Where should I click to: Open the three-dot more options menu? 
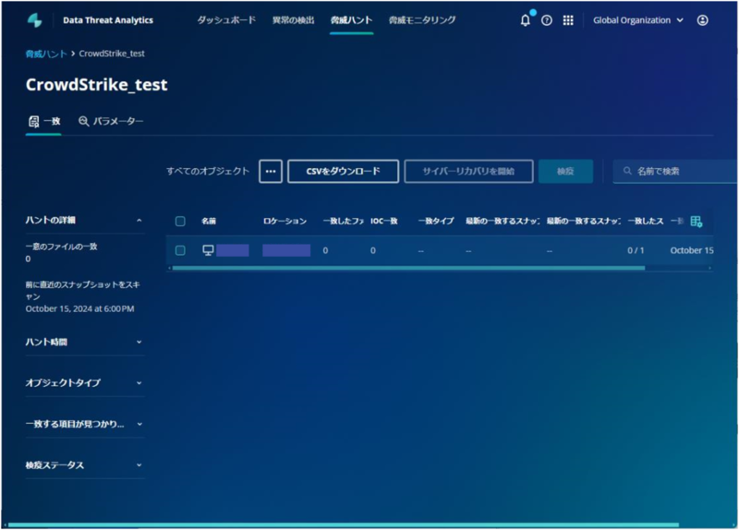(271, 171)
